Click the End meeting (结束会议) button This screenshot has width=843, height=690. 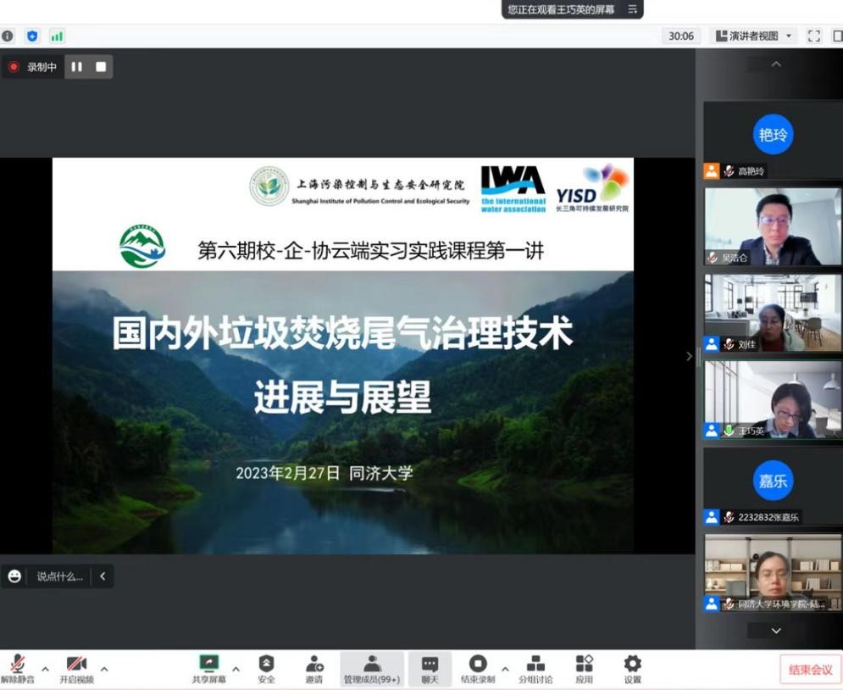click(810, 670)
